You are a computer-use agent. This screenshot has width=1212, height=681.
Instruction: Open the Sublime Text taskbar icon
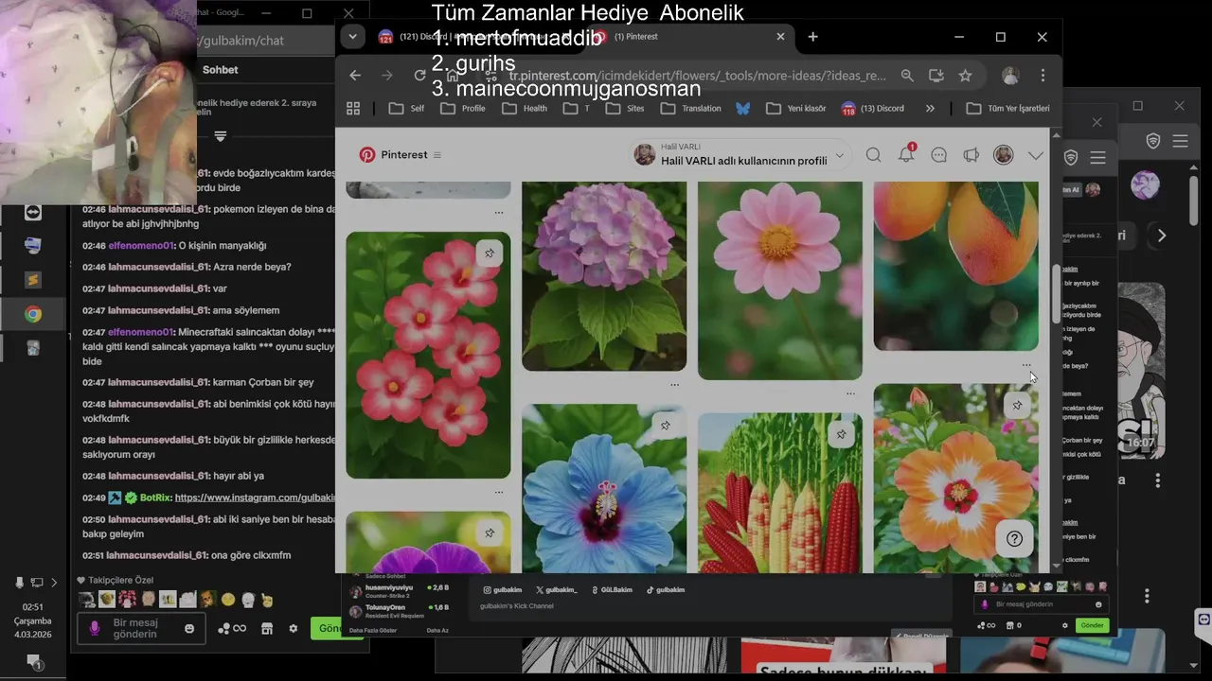click(33, 280)
